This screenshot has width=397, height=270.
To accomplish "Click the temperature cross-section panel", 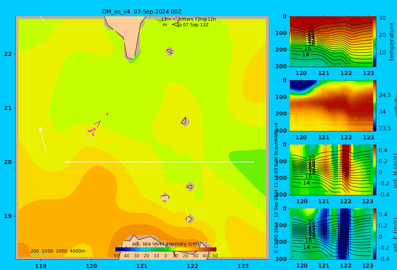I will (331, 42).
